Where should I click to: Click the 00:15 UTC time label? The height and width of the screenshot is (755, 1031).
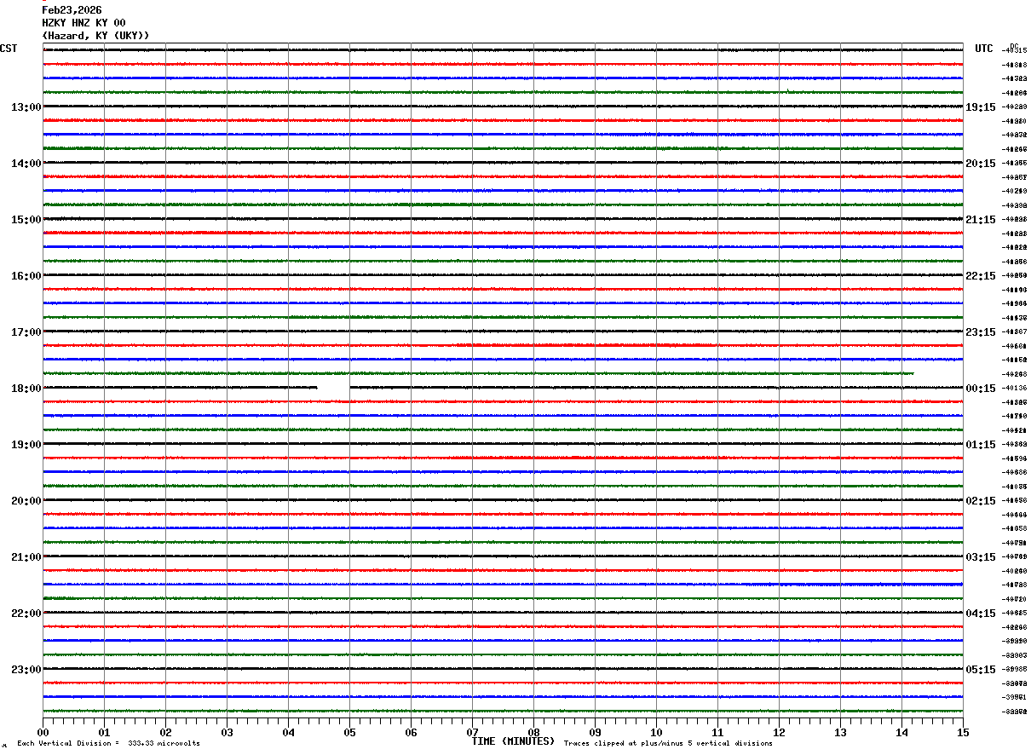coord(980,389)
